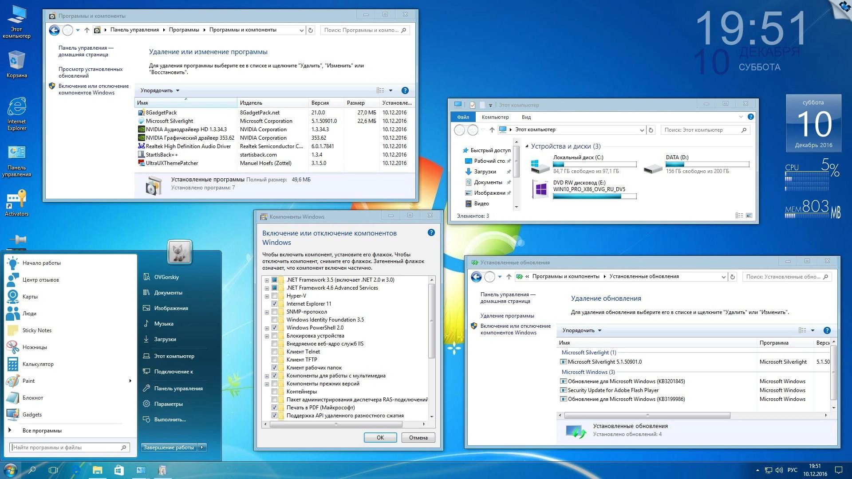Enable Клиент TFTP checkbox

[274, 360]
